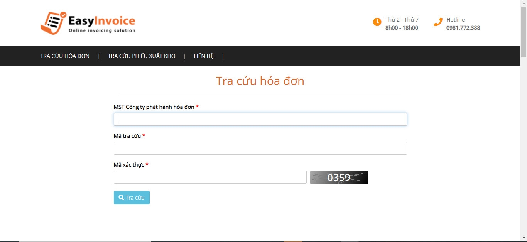Click the red asterisk beside Mã xác thực
The height and width of the screenshot is (242, 527).
click(147, 164)
